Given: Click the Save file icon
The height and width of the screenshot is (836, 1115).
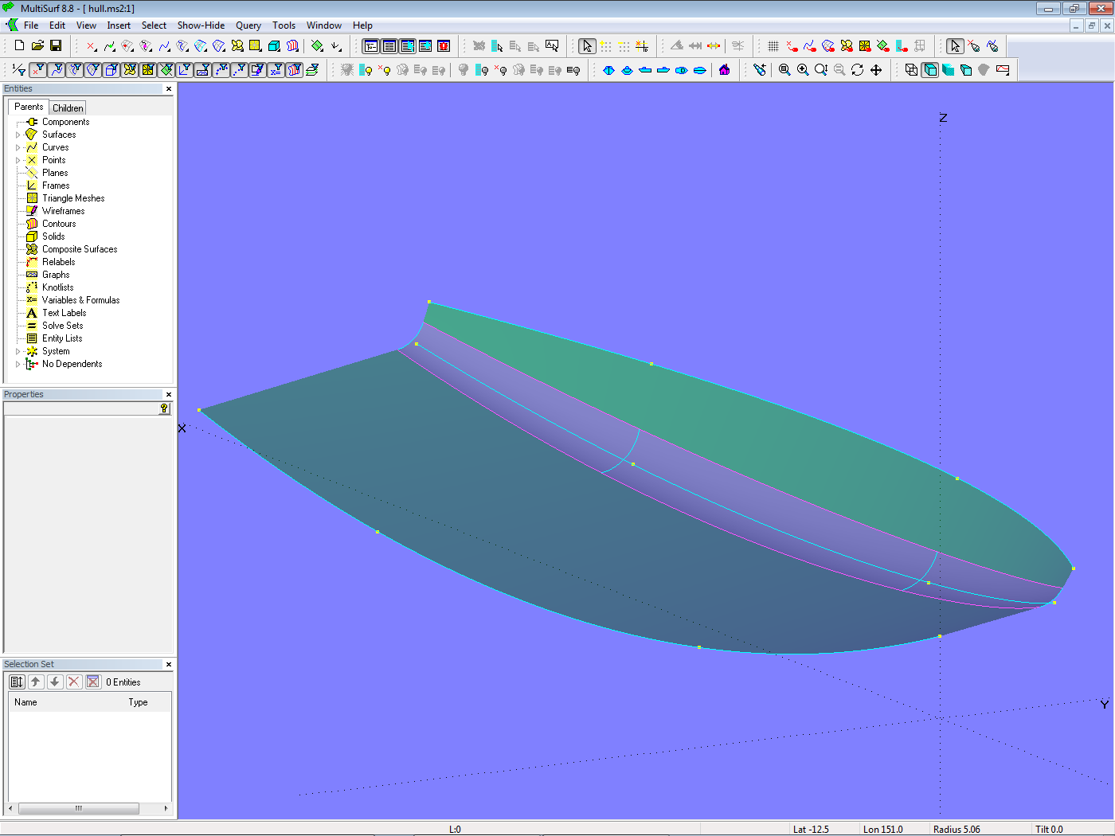Looking at the screenshot, I should 56,46.
